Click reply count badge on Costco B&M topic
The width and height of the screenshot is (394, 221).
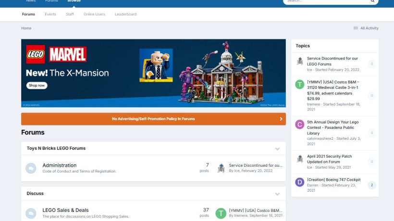tap(372, 96)
